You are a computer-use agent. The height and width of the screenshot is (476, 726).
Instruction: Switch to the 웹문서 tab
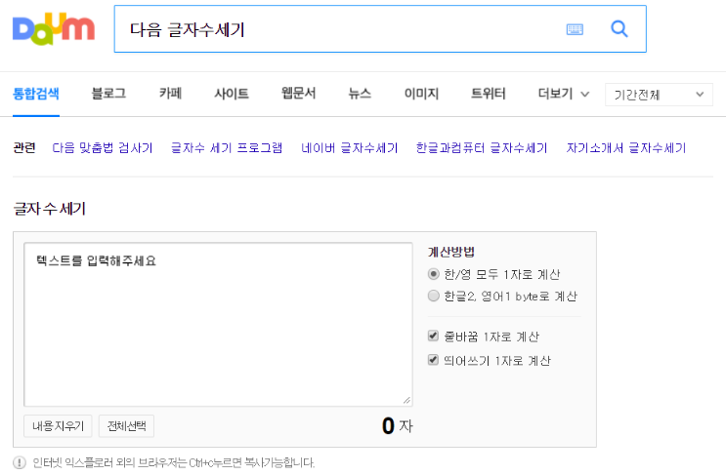[299, 94]
